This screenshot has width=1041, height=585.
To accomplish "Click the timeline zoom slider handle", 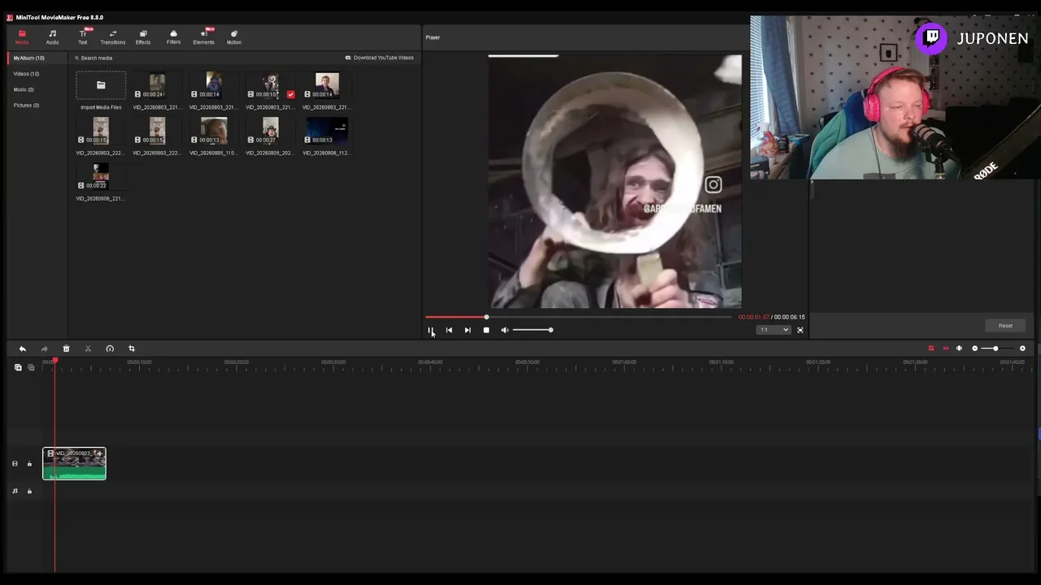I will (x=995, y=349).
